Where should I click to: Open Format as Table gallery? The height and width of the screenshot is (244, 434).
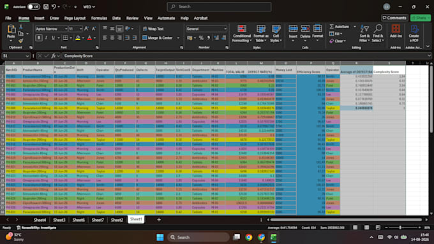click(x=261, y=33)
